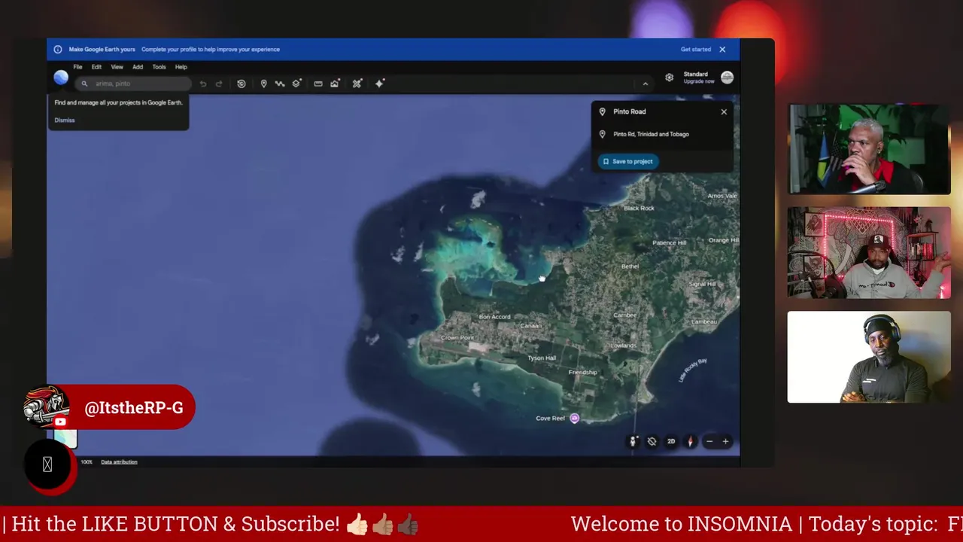This screenshot has width=963, height=542.
Task: Click the satellite-shaped toolbar icon
Action: (357, 84)
